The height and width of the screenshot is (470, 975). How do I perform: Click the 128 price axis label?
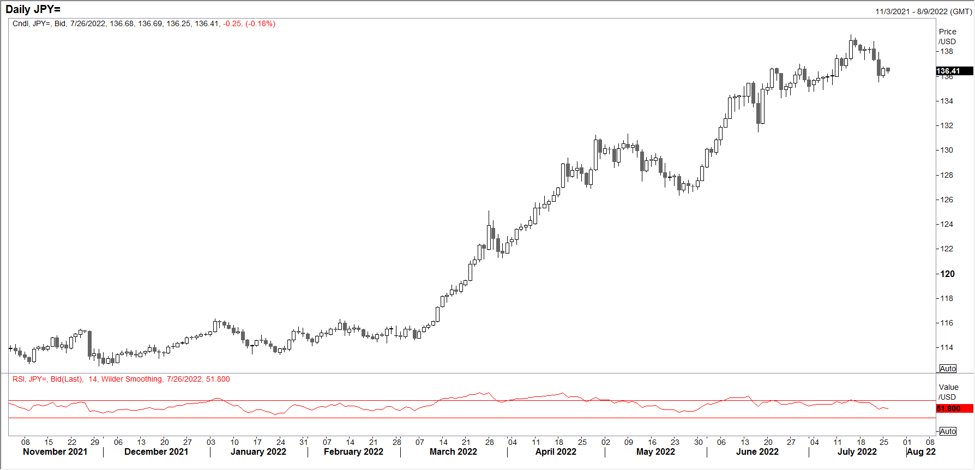click(x=946, y=175)
